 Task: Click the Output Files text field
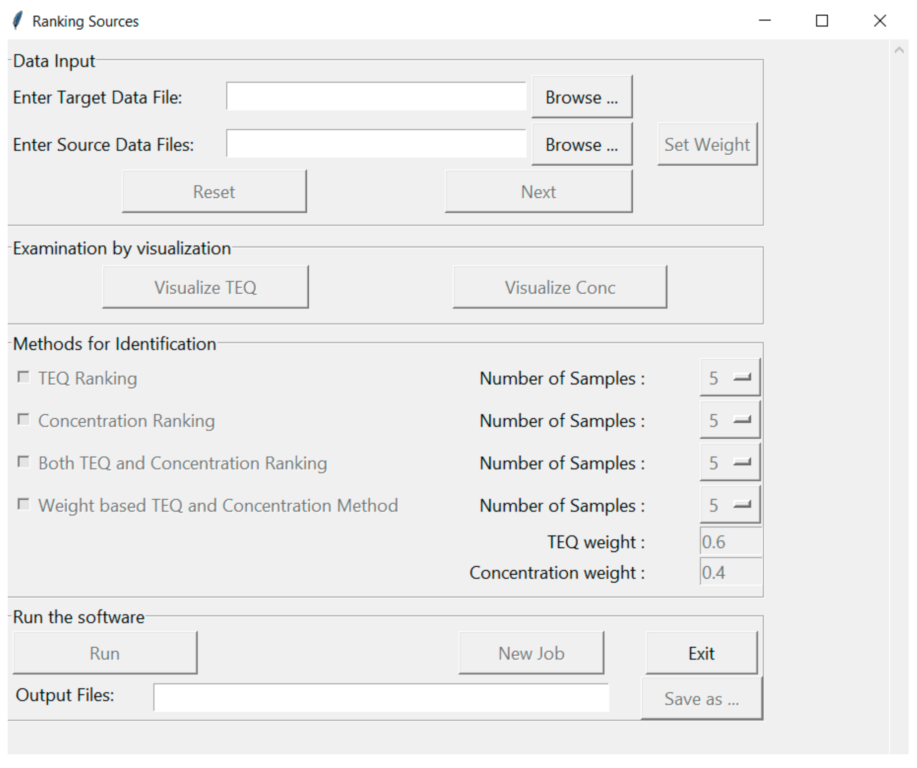click(381, 698)
